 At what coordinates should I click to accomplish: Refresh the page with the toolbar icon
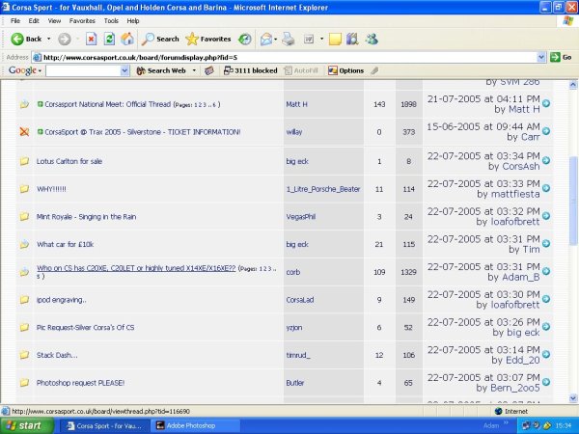pos(109,39)
